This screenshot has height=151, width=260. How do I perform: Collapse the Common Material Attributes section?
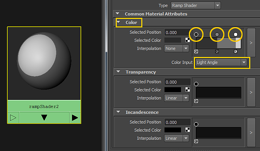point(118,14)
